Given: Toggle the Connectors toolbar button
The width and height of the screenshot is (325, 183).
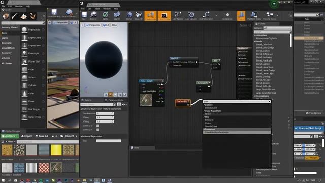Looking at the screenshot, I should click(x=150, y=16).
